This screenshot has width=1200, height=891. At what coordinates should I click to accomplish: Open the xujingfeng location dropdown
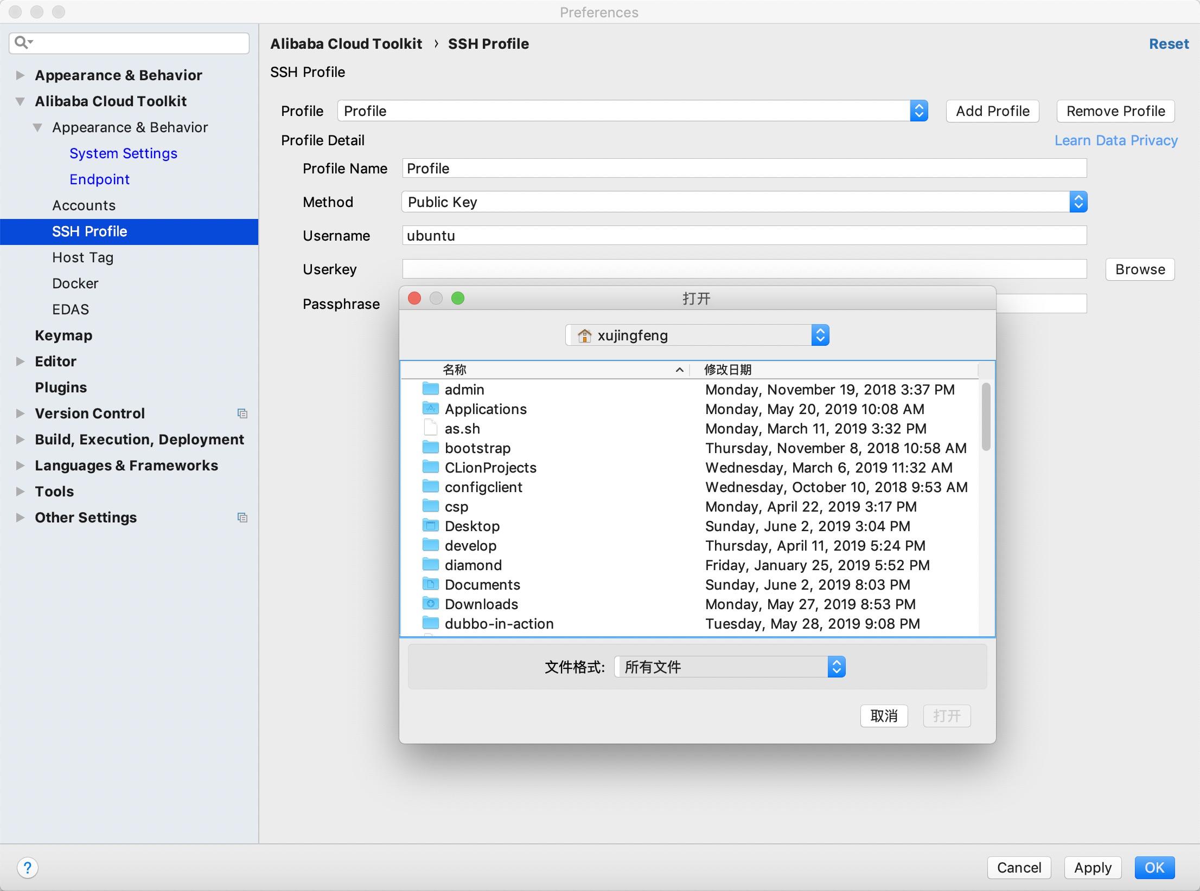[697, 335]
